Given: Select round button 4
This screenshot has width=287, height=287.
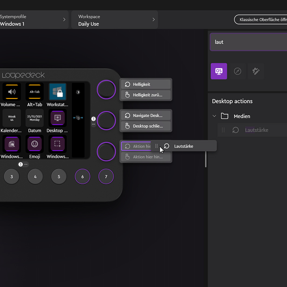Looking at the screenshot, I should (x=35, y=177).
